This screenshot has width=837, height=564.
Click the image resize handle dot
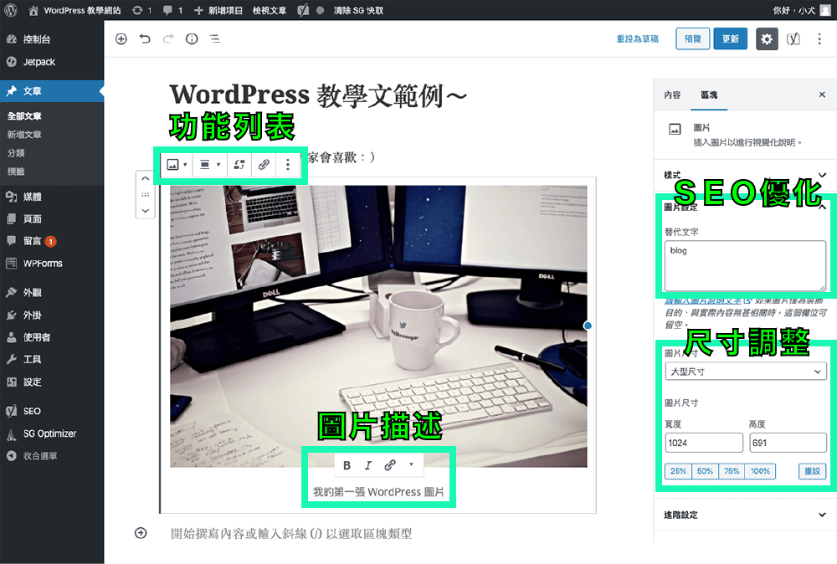pos(588,326)
